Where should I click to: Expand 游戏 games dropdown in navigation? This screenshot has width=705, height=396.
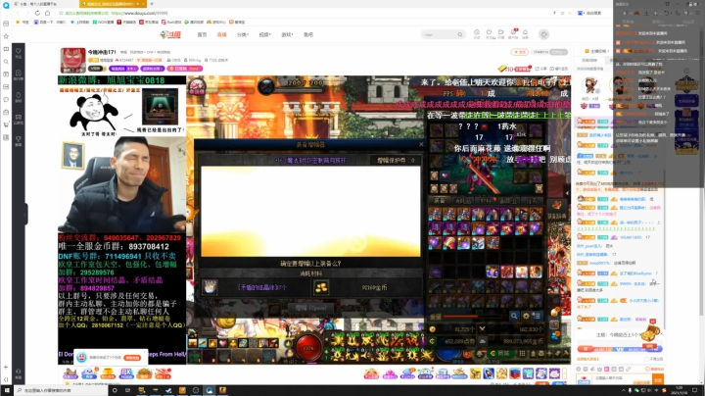point(287,34)
